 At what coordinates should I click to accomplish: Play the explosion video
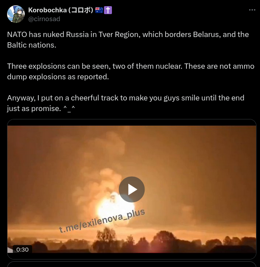coord(132,189)
